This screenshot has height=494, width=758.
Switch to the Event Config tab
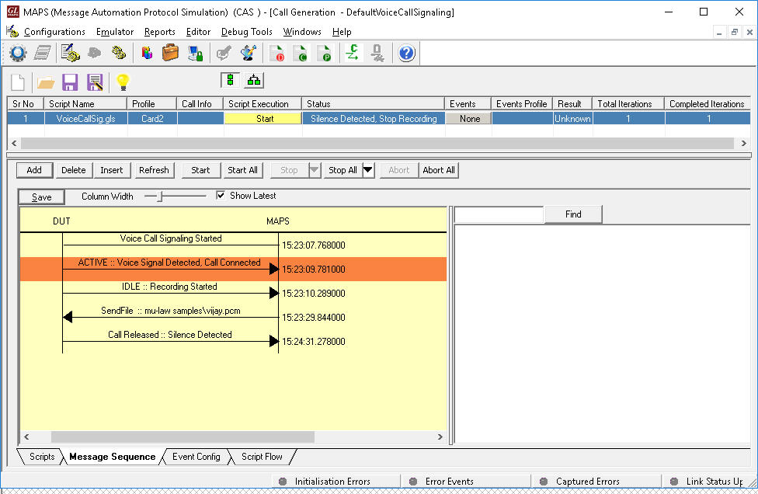tap(196, 457)
